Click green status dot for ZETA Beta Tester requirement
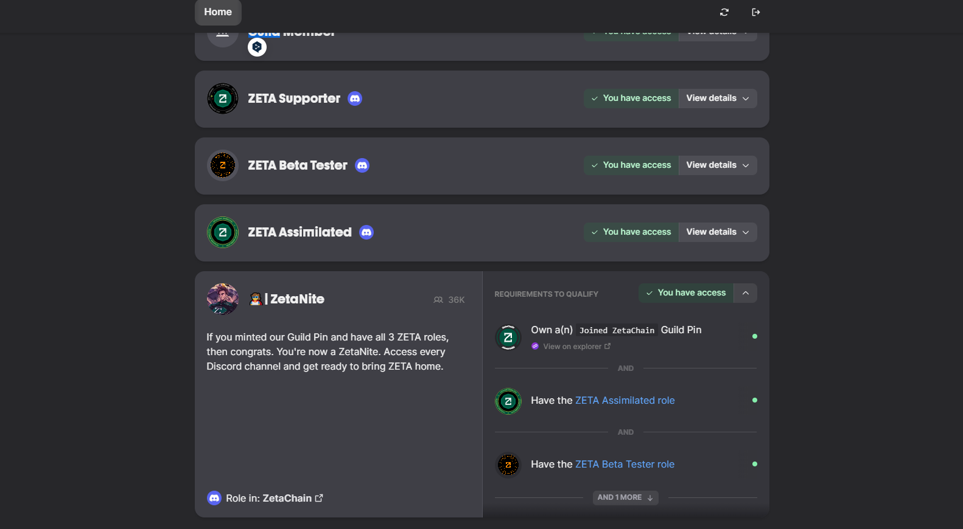This screenshot has width=963, height=529. [x=755, y=464]
